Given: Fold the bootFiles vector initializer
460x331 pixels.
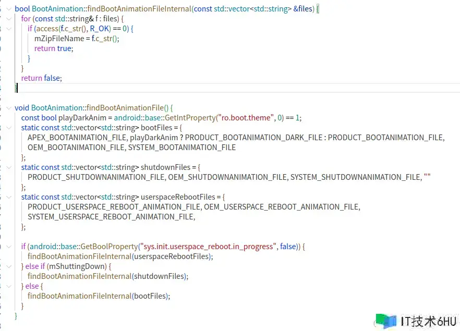Looking at the screenshot, I should click(x=9, y=128).
